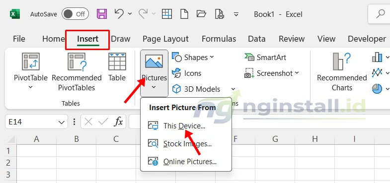Select row 3 header
390x183 pixels.
(x=8, y=174)
